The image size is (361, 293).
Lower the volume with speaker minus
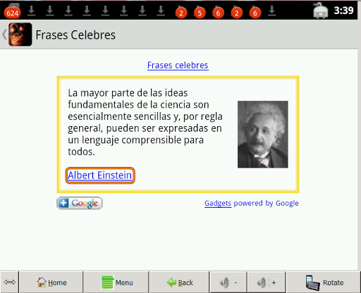[x=228, y=282]
